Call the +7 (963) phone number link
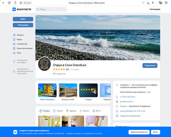Viewport: 171px width, 137px height. click(128, 97)
